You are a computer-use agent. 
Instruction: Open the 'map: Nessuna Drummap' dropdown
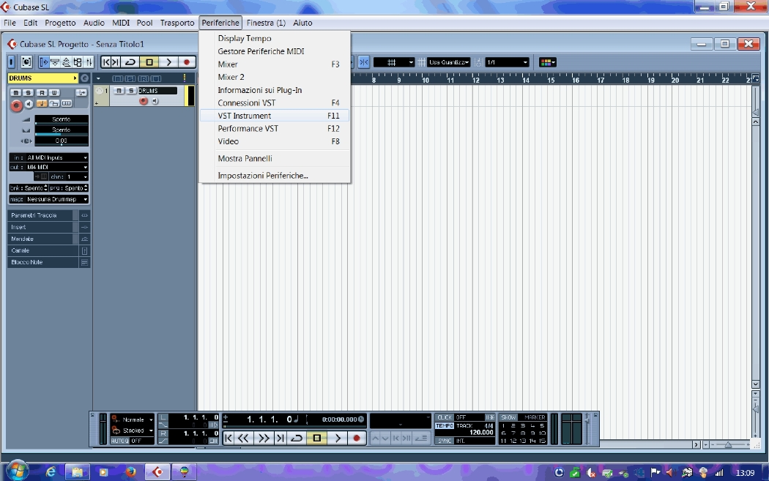coord(49,199)
